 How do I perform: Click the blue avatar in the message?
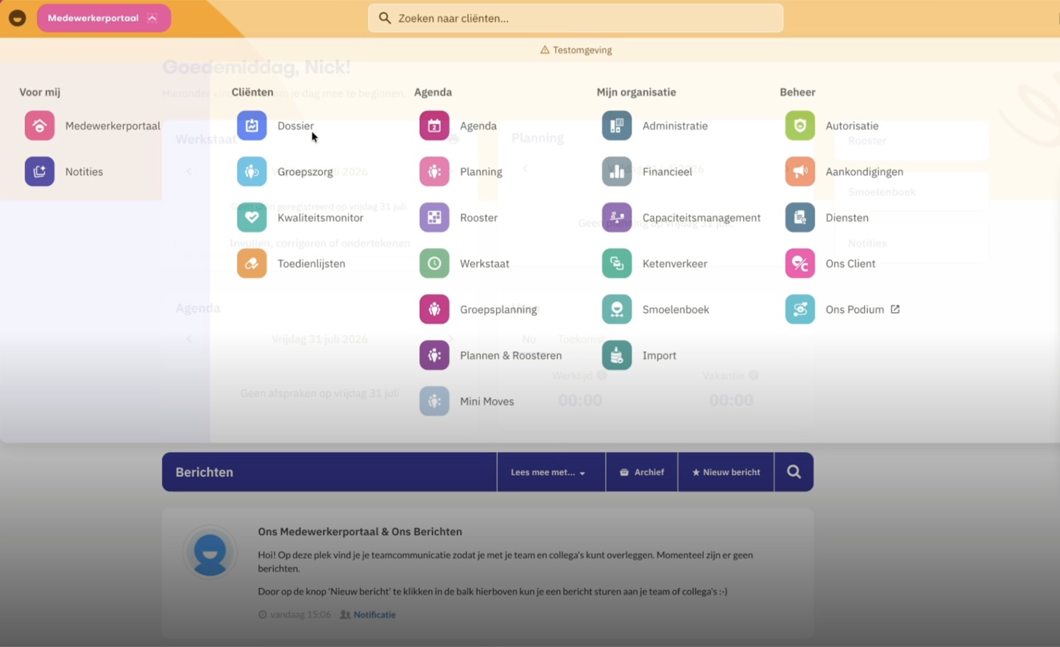pyautogui.click(x=210, y=551)
